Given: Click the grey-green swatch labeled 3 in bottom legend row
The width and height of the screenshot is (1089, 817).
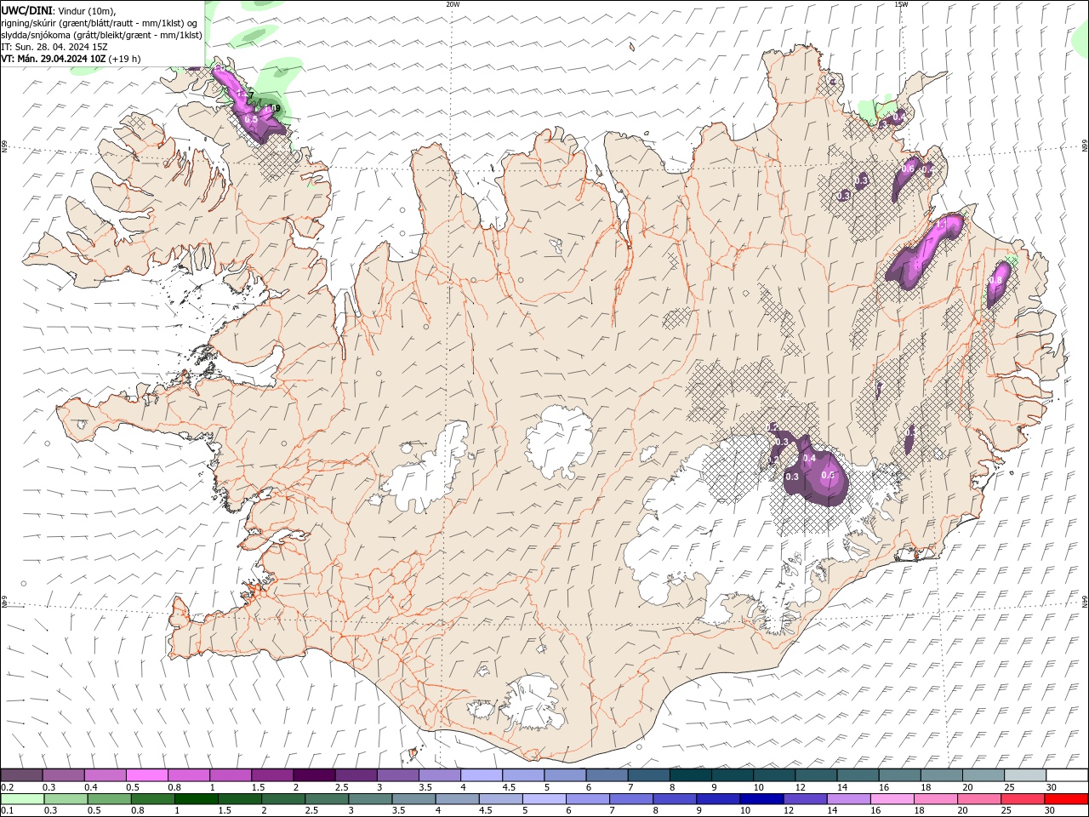Looking at the screenshot, I should (370, 799).
